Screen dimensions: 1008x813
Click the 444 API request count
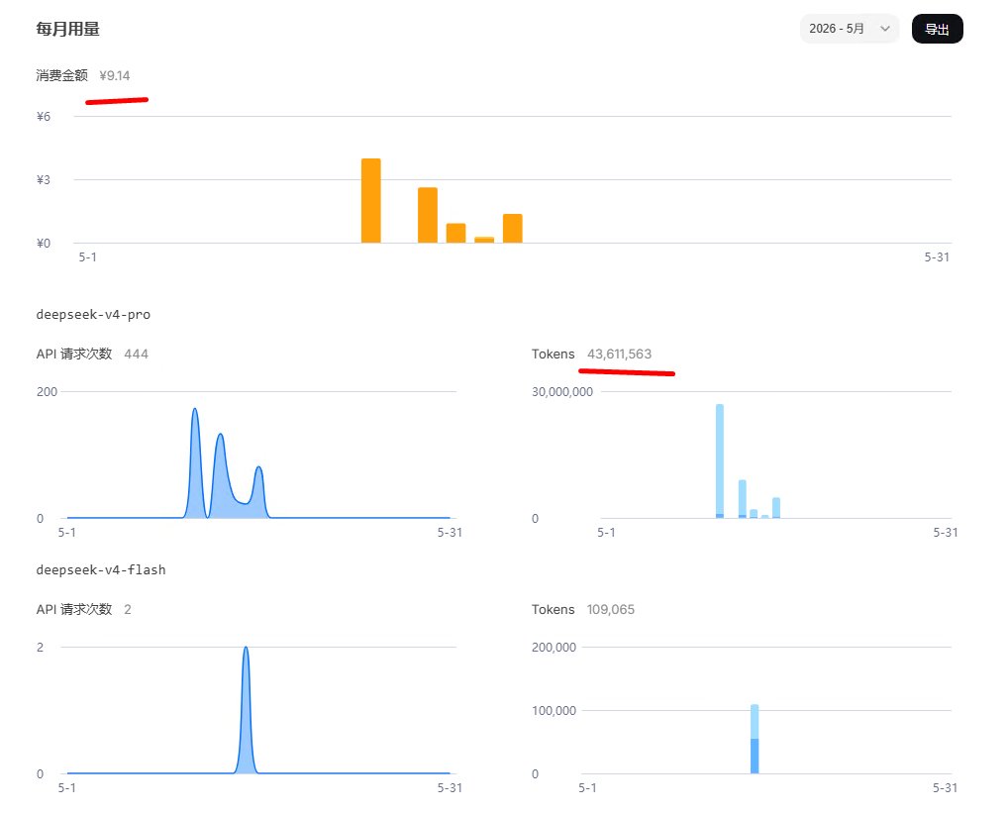coord(136,355)
